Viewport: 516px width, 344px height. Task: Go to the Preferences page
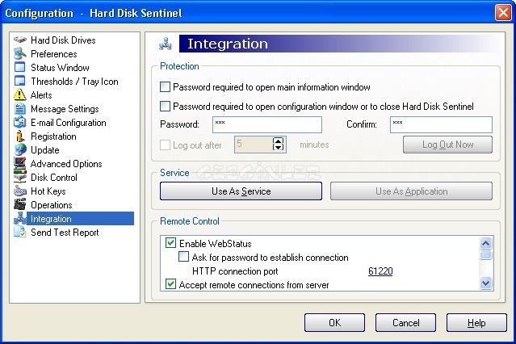pos(54,54)
